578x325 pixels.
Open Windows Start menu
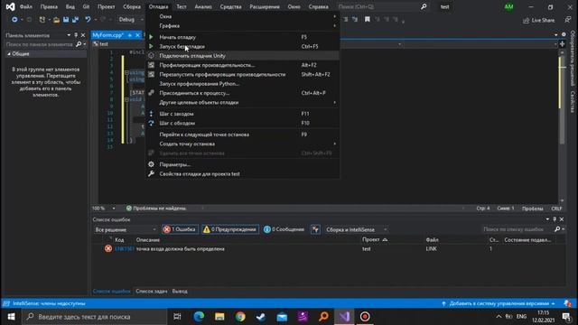coord(11,317)
